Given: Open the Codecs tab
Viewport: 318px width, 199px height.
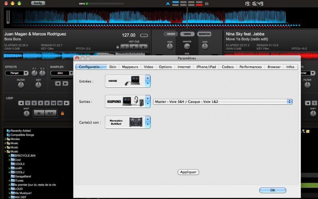Looking at the screenshot, I should click(x=227, y=67).
